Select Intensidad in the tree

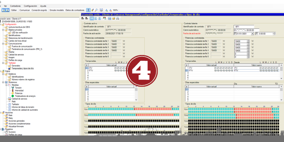point(19,91)
